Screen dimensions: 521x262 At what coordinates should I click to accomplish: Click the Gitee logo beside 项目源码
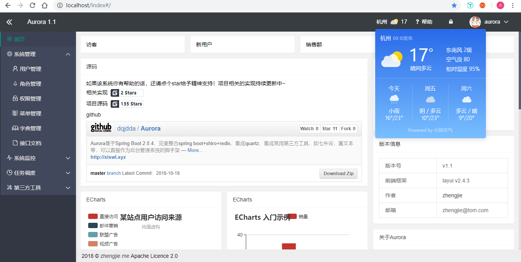coord(115,104)
